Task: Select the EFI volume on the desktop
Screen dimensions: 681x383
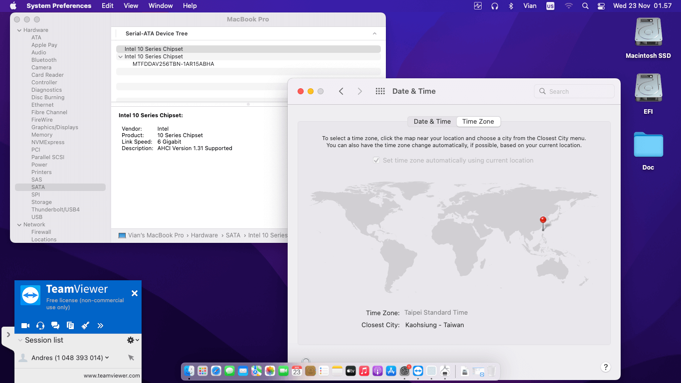Action: click(648, 94)
